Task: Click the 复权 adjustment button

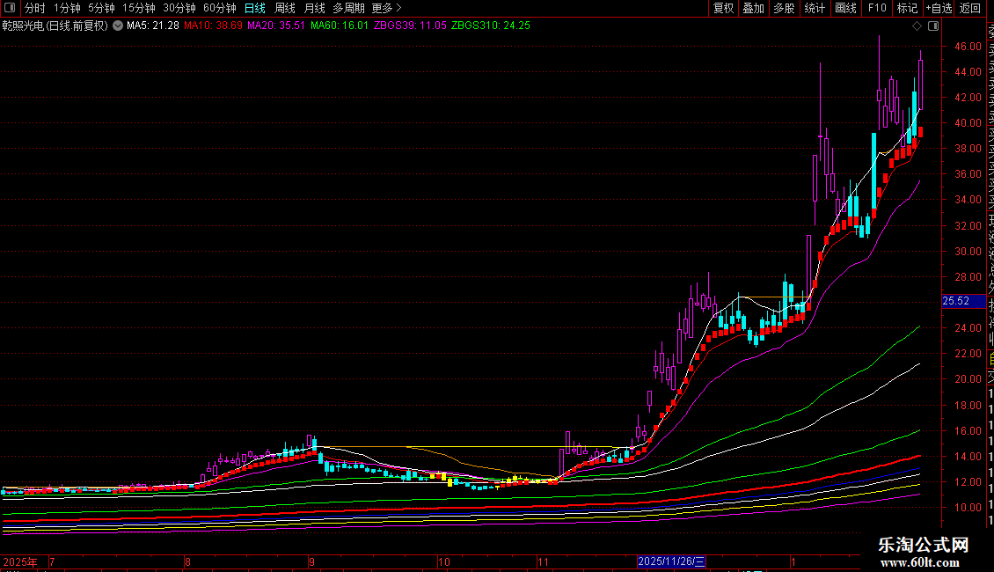Action: 723,8
